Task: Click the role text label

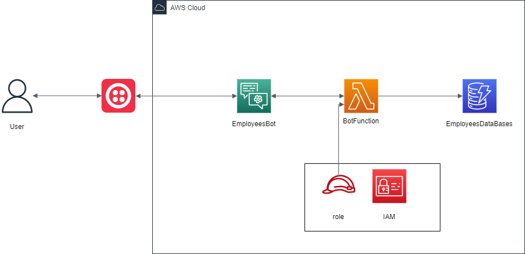Action: pyautogui.click(x=338, y=217)
